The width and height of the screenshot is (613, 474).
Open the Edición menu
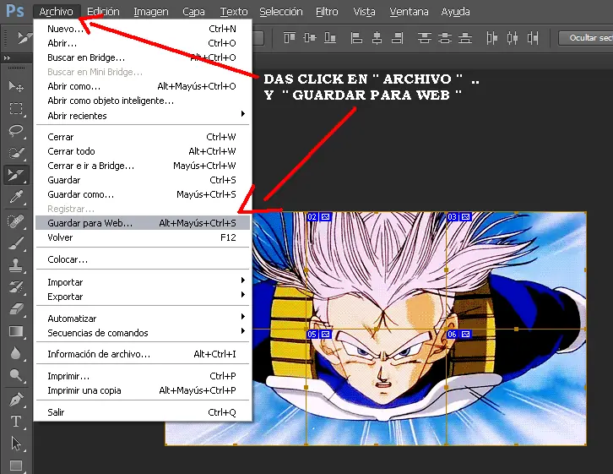tap(103, 12)
